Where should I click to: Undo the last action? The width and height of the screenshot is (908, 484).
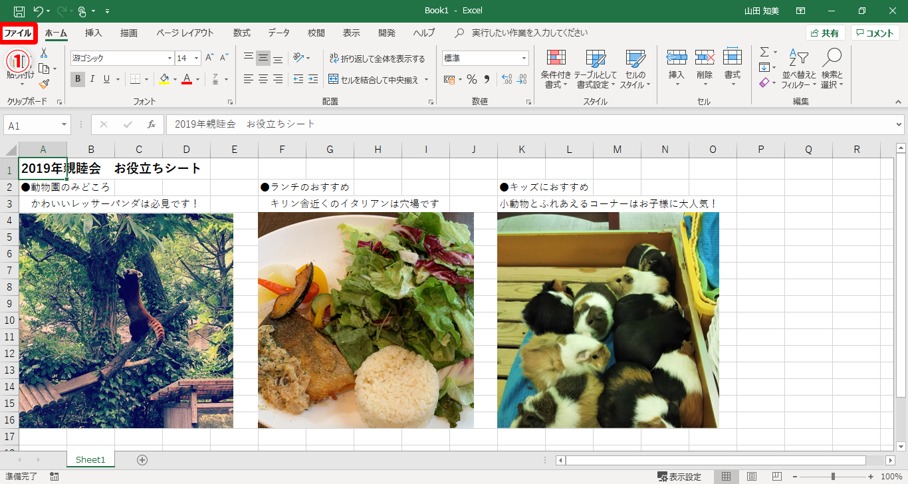pos(38,11)
